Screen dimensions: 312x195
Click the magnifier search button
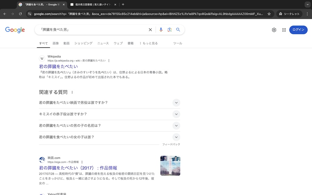point(178,30)
